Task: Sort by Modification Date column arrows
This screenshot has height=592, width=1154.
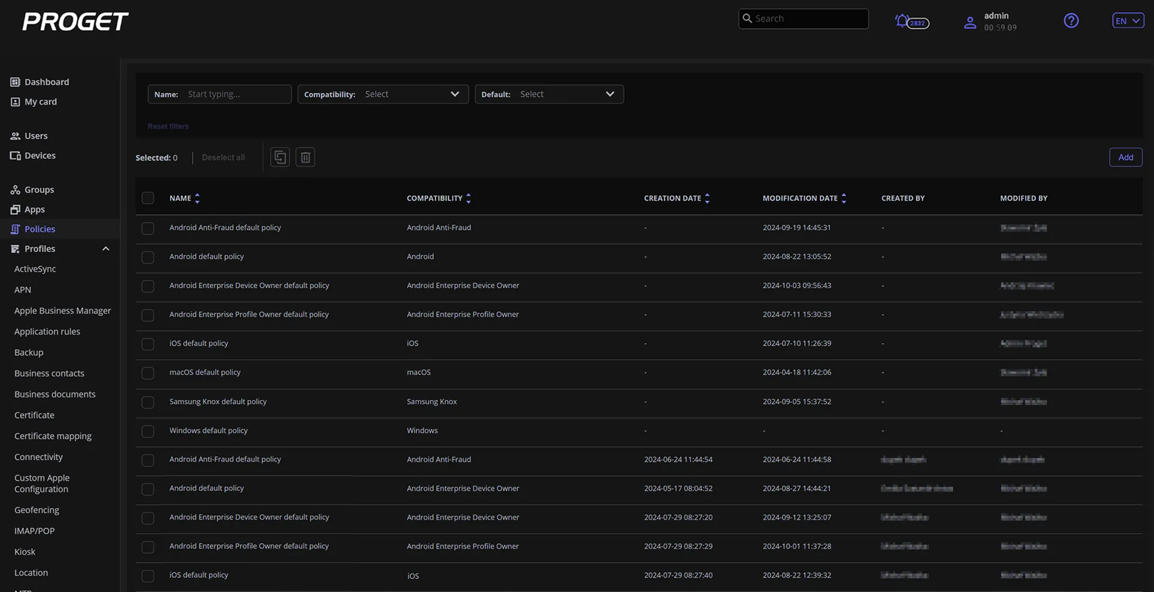Action: [x=844, y=198]
